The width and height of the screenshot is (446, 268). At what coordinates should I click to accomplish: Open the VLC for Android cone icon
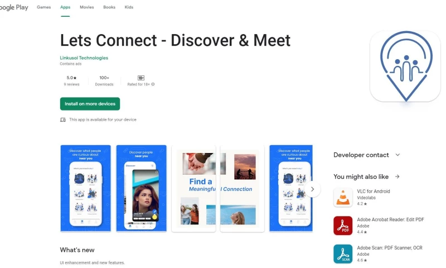tap(343, 197)
